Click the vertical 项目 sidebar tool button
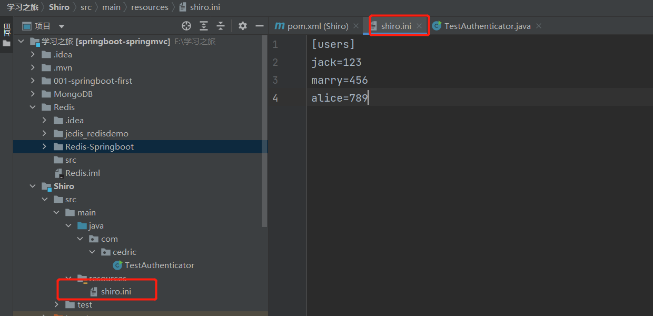Image resolution: width=653 pixels, height=316 pixels. coord(6,35)
